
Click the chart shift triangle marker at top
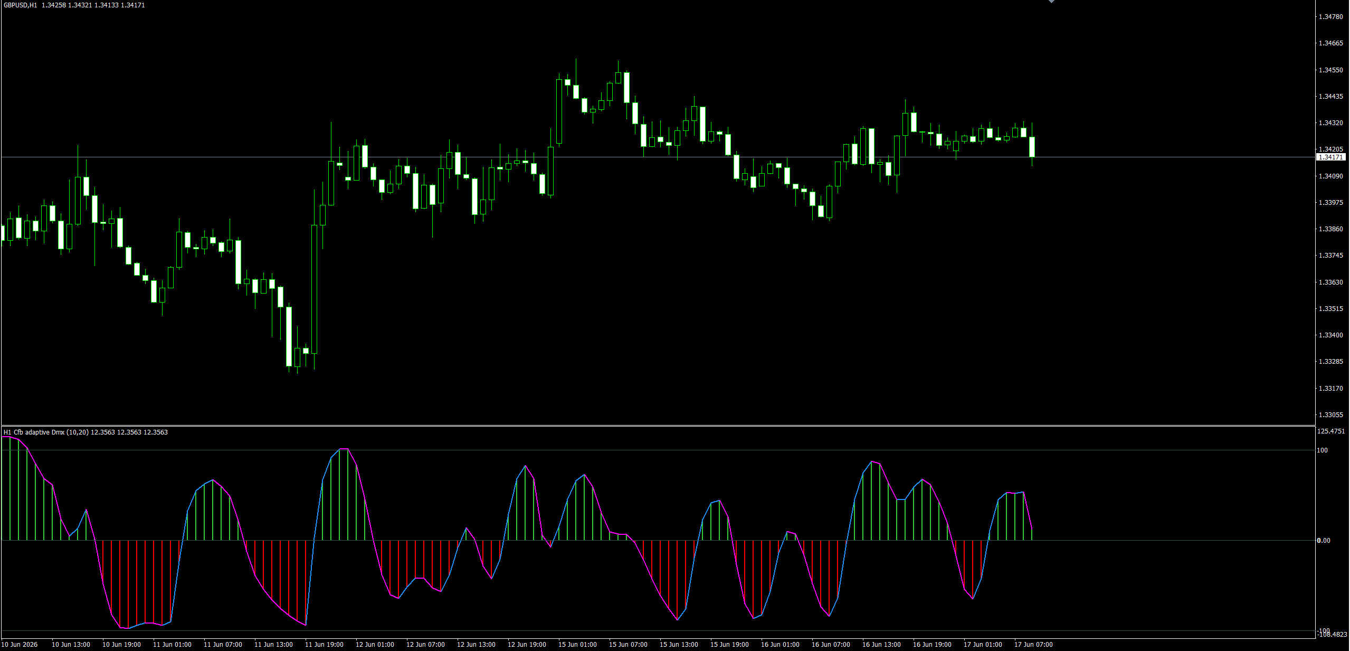[x=1051, y=2]
